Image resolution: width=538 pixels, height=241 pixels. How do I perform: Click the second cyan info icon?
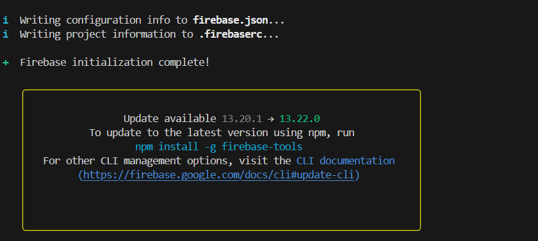(6, 35)
